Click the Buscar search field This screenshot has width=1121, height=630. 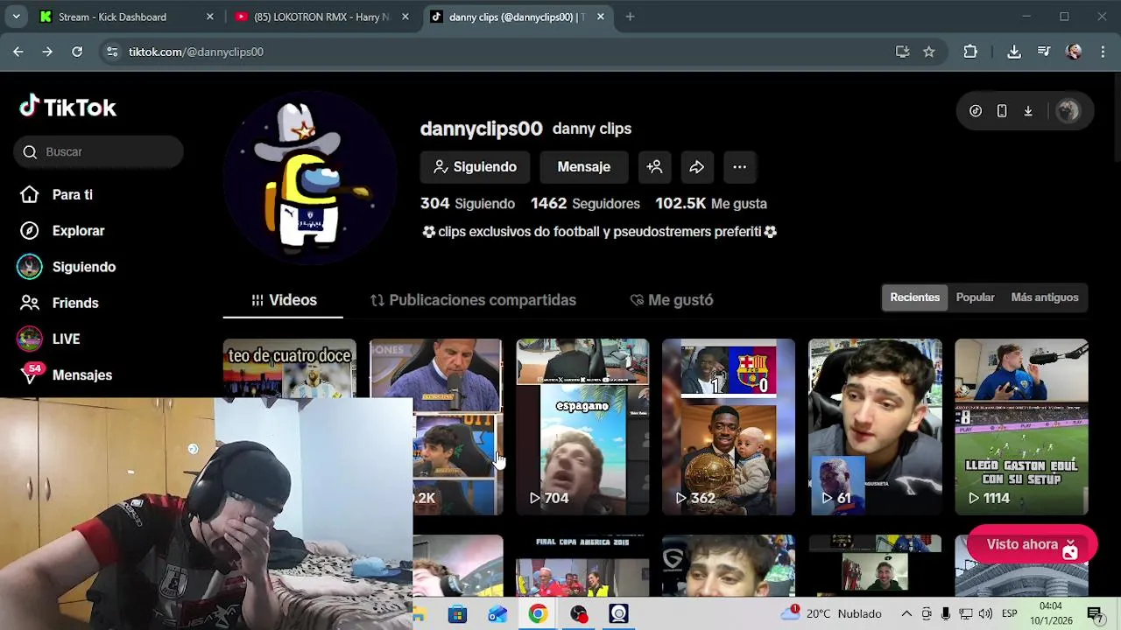98,151
